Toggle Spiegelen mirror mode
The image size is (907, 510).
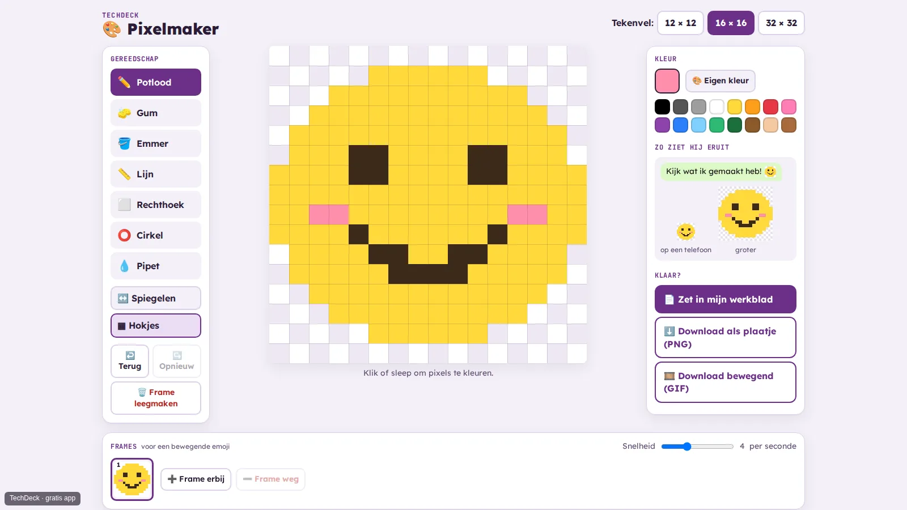pos(156,298)
